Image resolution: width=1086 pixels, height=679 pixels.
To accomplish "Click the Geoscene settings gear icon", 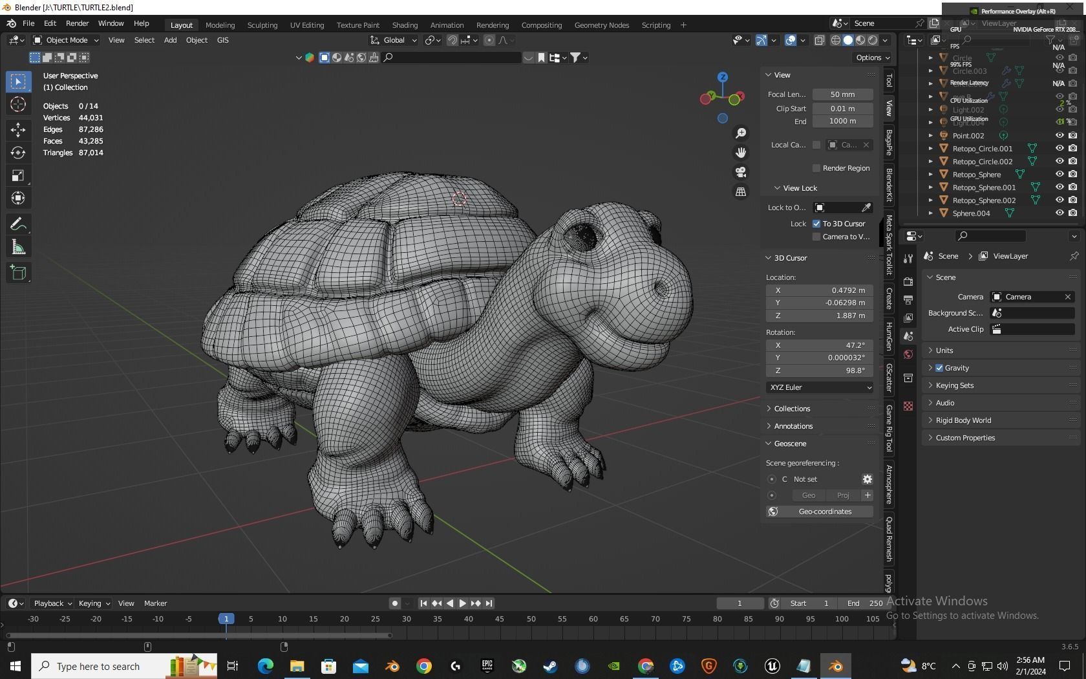I will [x=868, y=479].
